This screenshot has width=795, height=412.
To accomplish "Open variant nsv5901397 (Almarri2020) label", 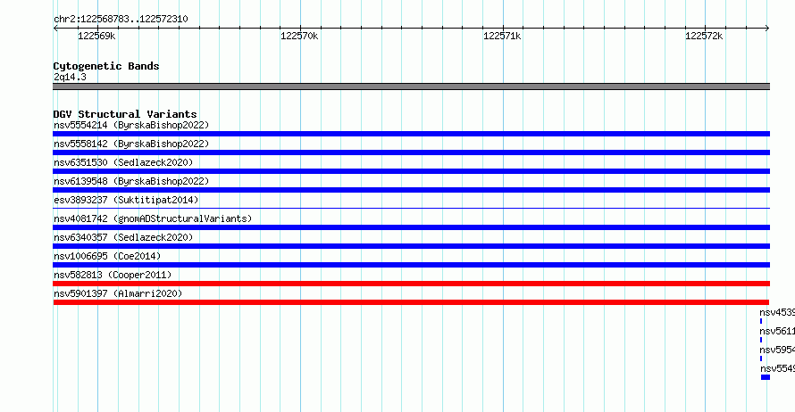I will (x=118, y=293).
